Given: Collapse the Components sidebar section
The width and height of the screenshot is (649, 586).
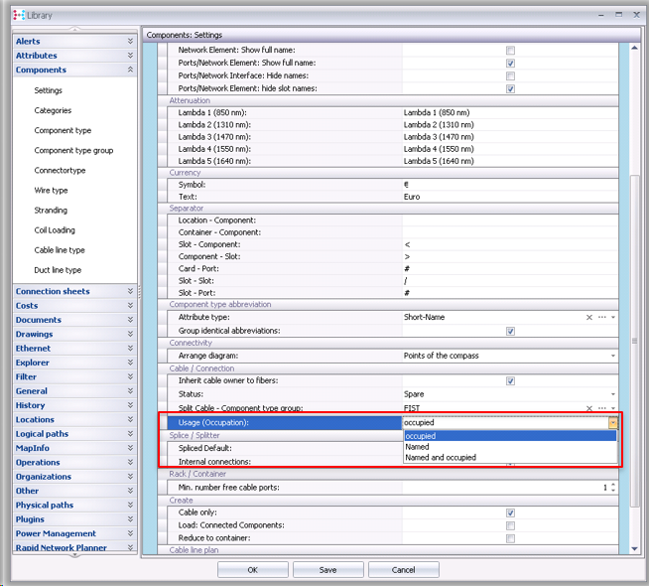Looking at the screenshot, I should [74, 70].
